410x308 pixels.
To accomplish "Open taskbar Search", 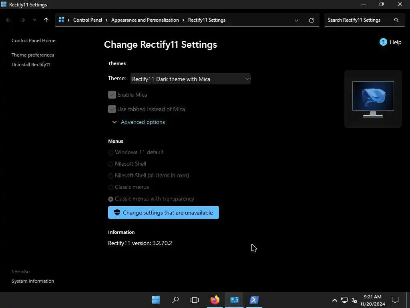I will click(175, 300).
